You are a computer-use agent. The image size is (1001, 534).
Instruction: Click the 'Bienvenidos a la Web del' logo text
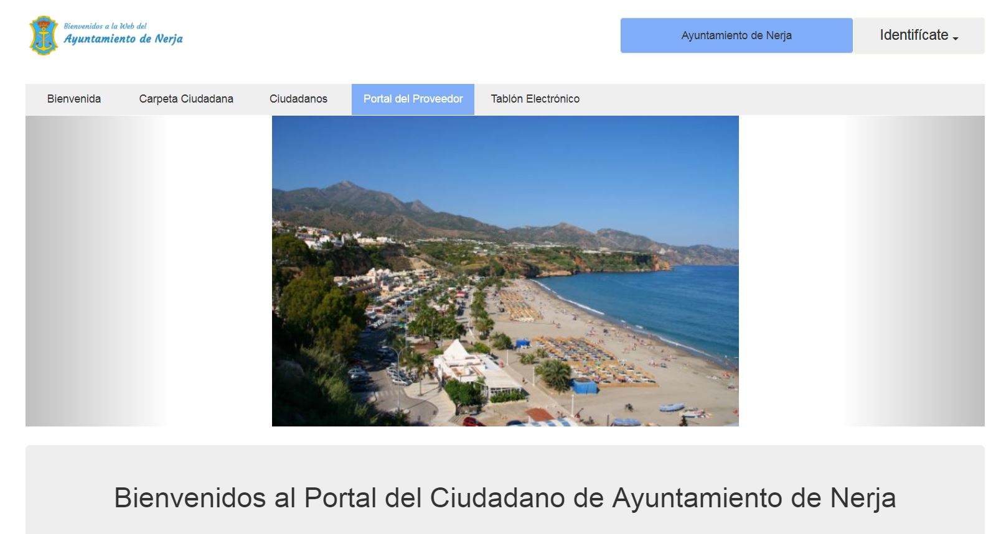(x=105, y=26)
